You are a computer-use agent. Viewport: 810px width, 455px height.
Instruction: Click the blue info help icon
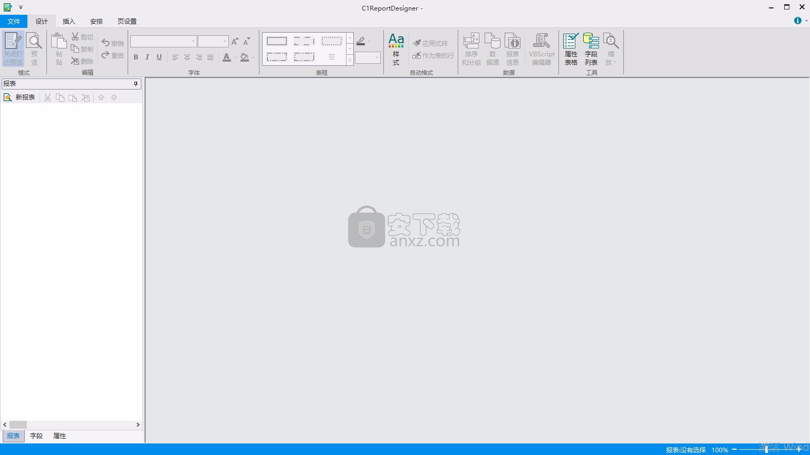(797, 21)
